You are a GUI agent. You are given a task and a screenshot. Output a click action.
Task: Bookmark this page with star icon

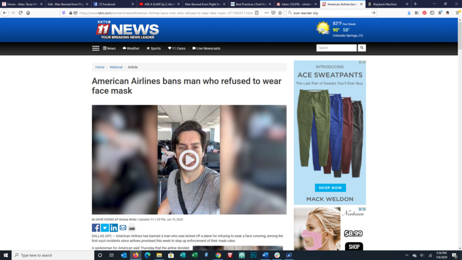coord(280,13)
